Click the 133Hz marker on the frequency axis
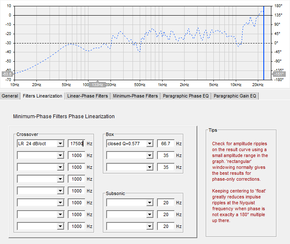This screenshot has height=244, width=290. pos(97,84)
